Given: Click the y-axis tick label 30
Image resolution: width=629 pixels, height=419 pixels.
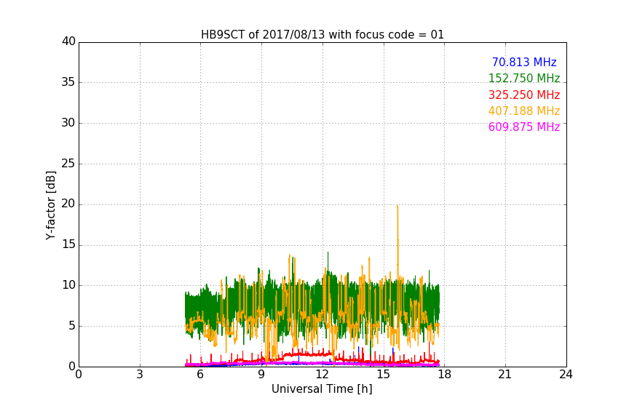Looking at the screenshot, I should pos(68,123).
